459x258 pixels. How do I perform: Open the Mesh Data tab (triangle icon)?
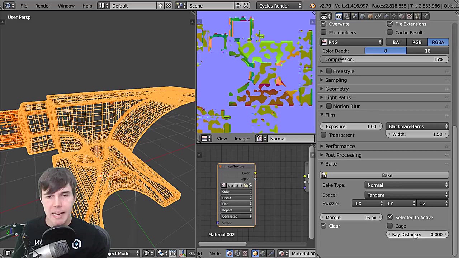pyautogui.click(x=394, y=16)
